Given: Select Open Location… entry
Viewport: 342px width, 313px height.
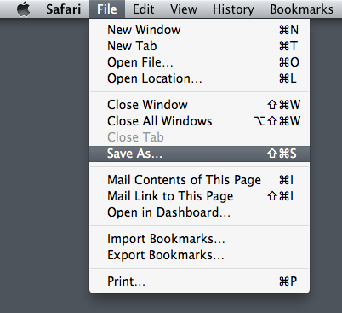Looking at the screenshot, I should pos(199,78).
